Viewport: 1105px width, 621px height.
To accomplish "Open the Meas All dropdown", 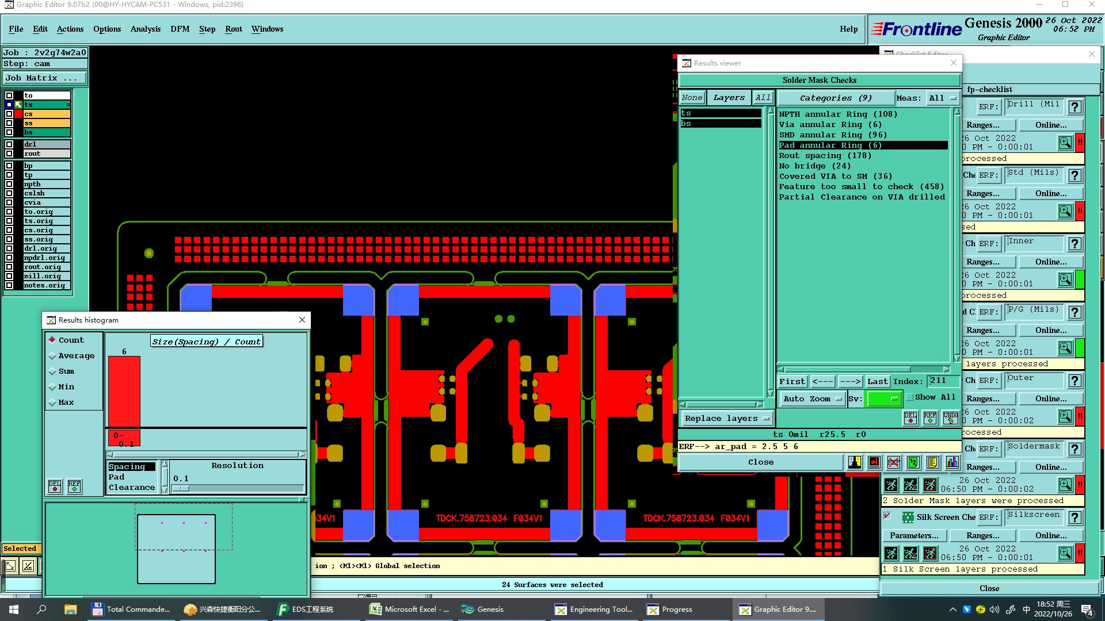I will pyautogui.click(x=942, y=98).
